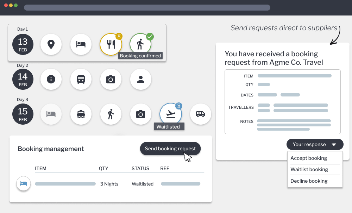Select the Day 3 van transfer icon

click(x=201, y=114)
